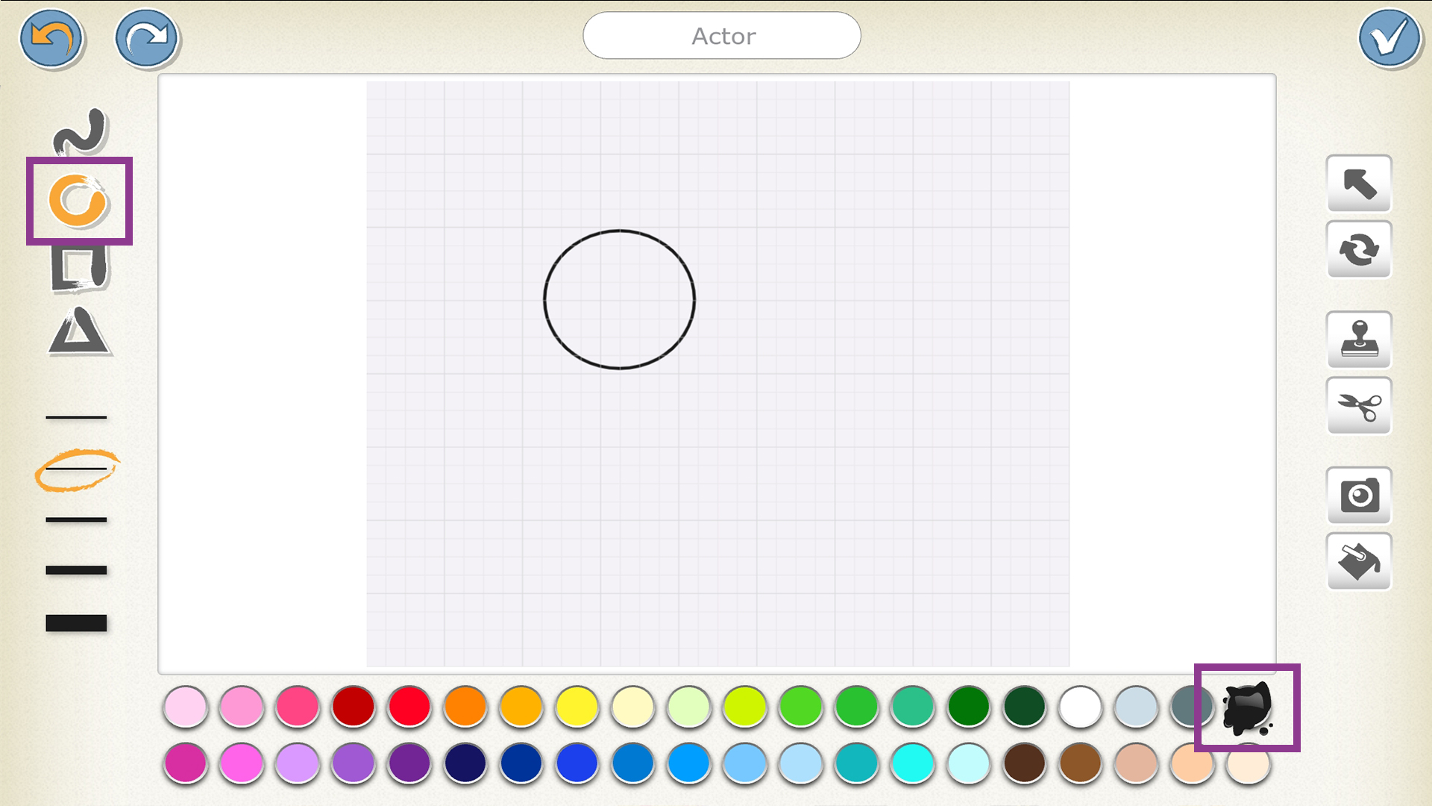
Task: Select the black ink splat color
Action: point(1248,708)
